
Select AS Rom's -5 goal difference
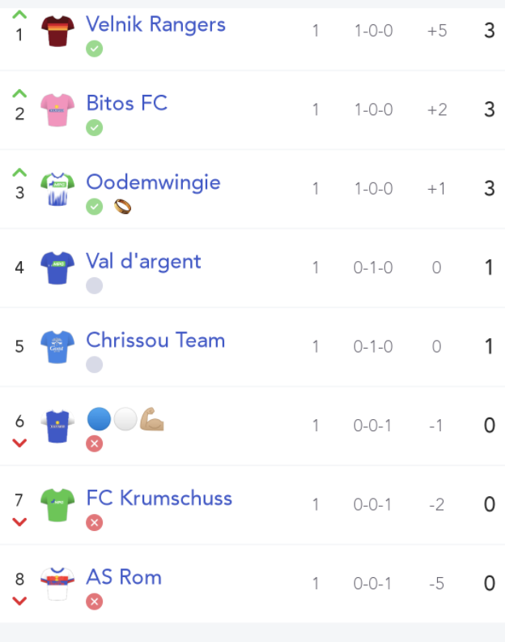click(436, 584)
